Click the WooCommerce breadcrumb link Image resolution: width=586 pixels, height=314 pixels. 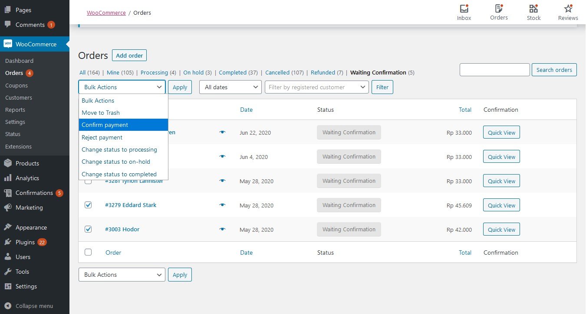[106, 13]
